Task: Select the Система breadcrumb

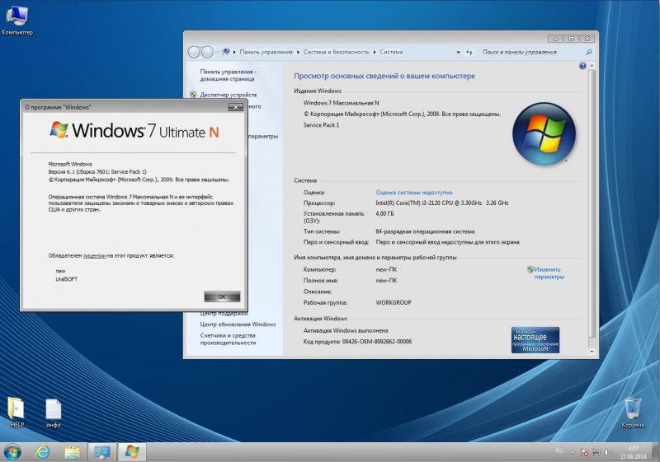Action: click(x=391, y=52)
